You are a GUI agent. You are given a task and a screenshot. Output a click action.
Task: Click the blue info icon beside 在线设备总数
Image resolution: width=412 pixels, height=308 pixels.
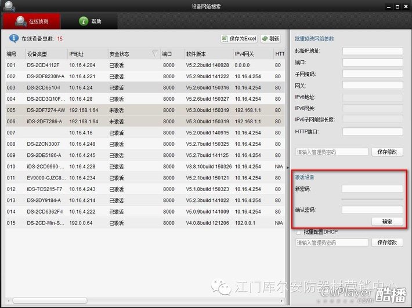(x=13, y=39)
